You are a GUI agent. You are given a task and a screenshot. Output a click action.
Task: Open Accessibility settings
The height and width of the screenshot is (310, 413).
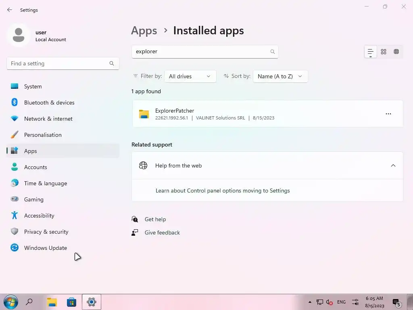63,216
